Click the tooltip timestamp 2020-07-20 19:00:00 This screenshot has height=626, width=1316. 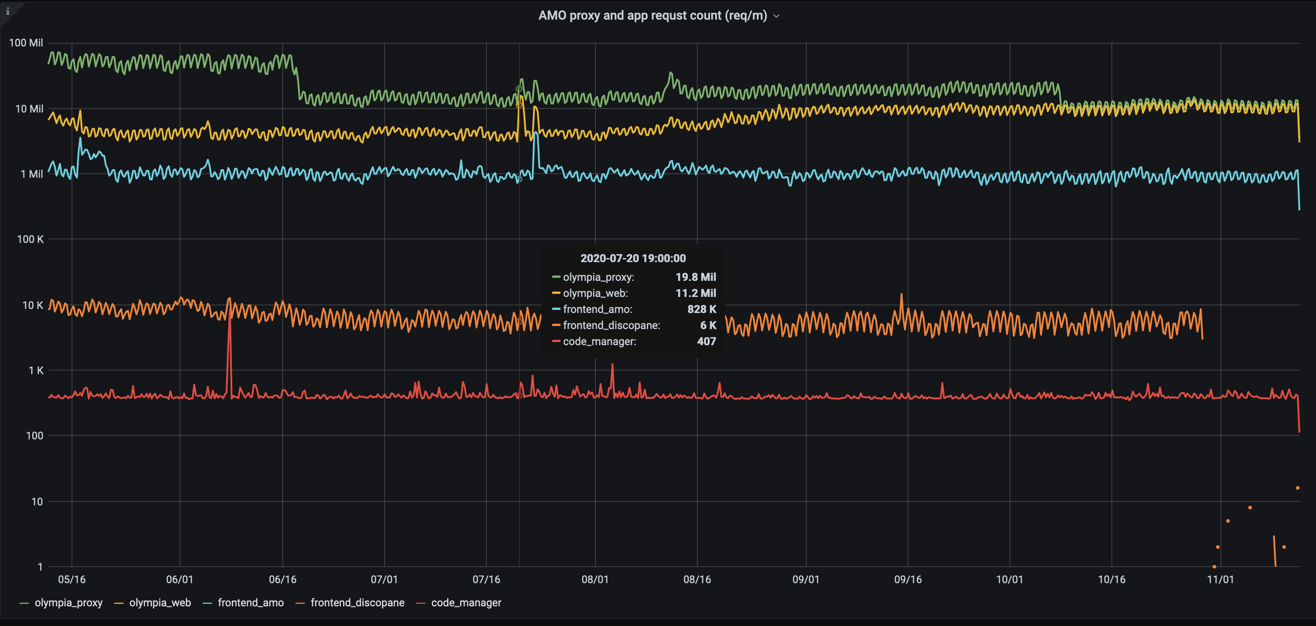pyautogui.click(x=633, y=259)
